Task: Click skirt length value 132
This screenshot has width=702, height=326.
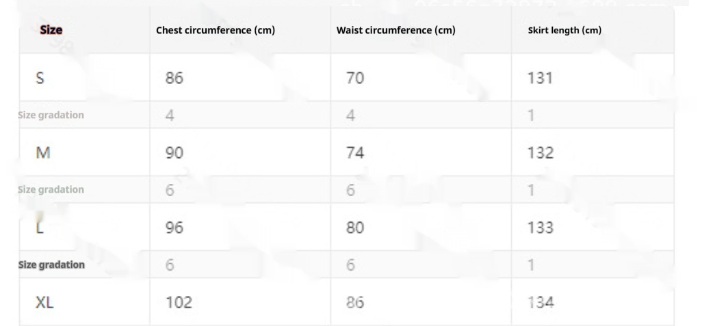Action: pyautogui.click(x=540, y=152)
